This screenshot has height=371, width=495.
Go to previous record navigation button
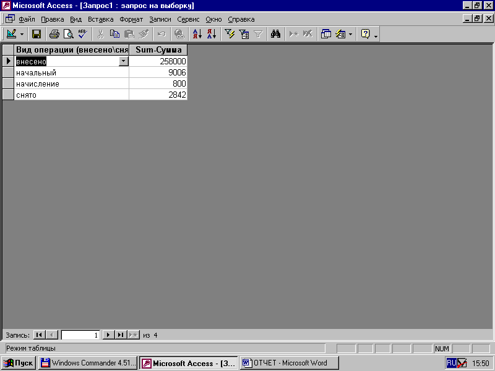click(x=52, y=335)
